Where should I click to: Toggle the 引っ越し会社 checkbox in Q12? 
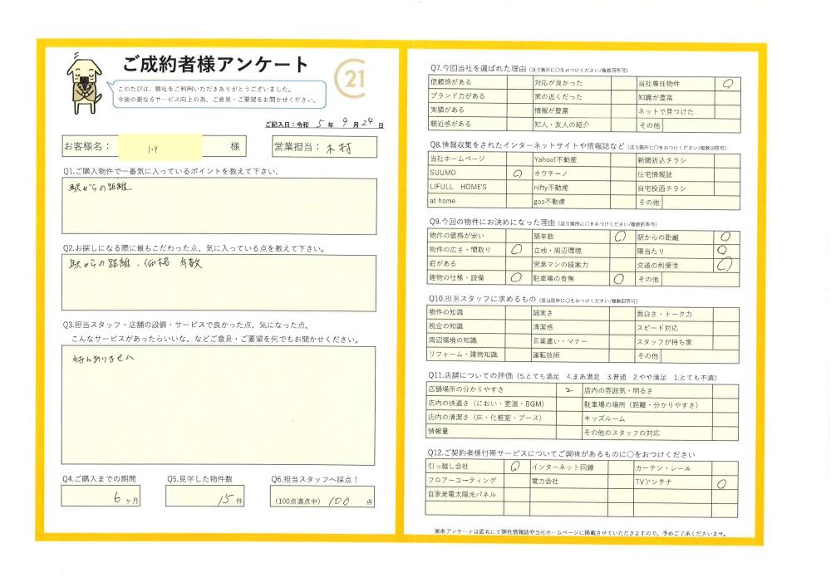515,467
